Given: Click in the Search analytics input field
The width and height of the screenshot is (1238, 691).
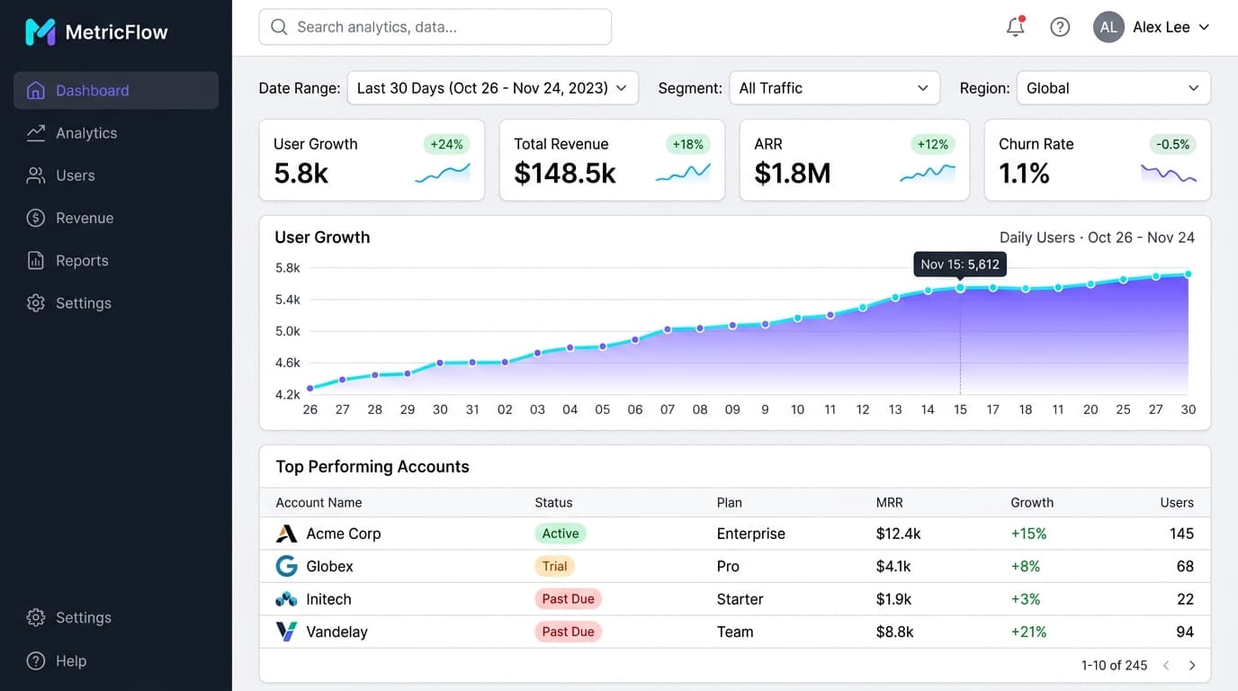Looking at the screenshot, I should 435,27.
